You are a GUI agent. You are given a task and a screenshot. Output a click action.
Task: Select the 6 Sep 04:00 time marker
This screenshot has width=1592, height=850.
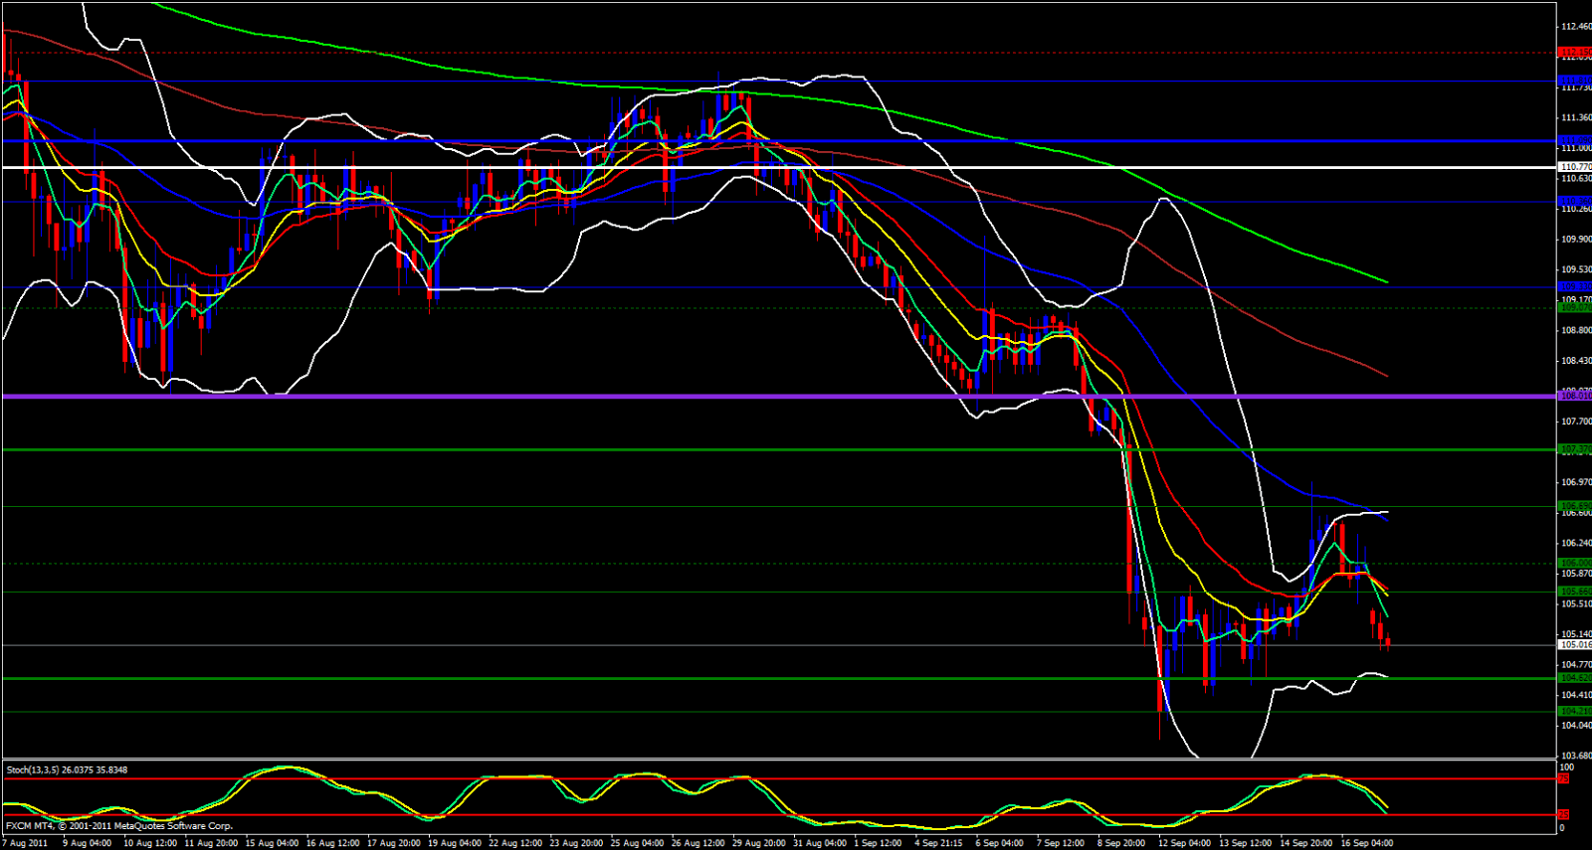998,843
